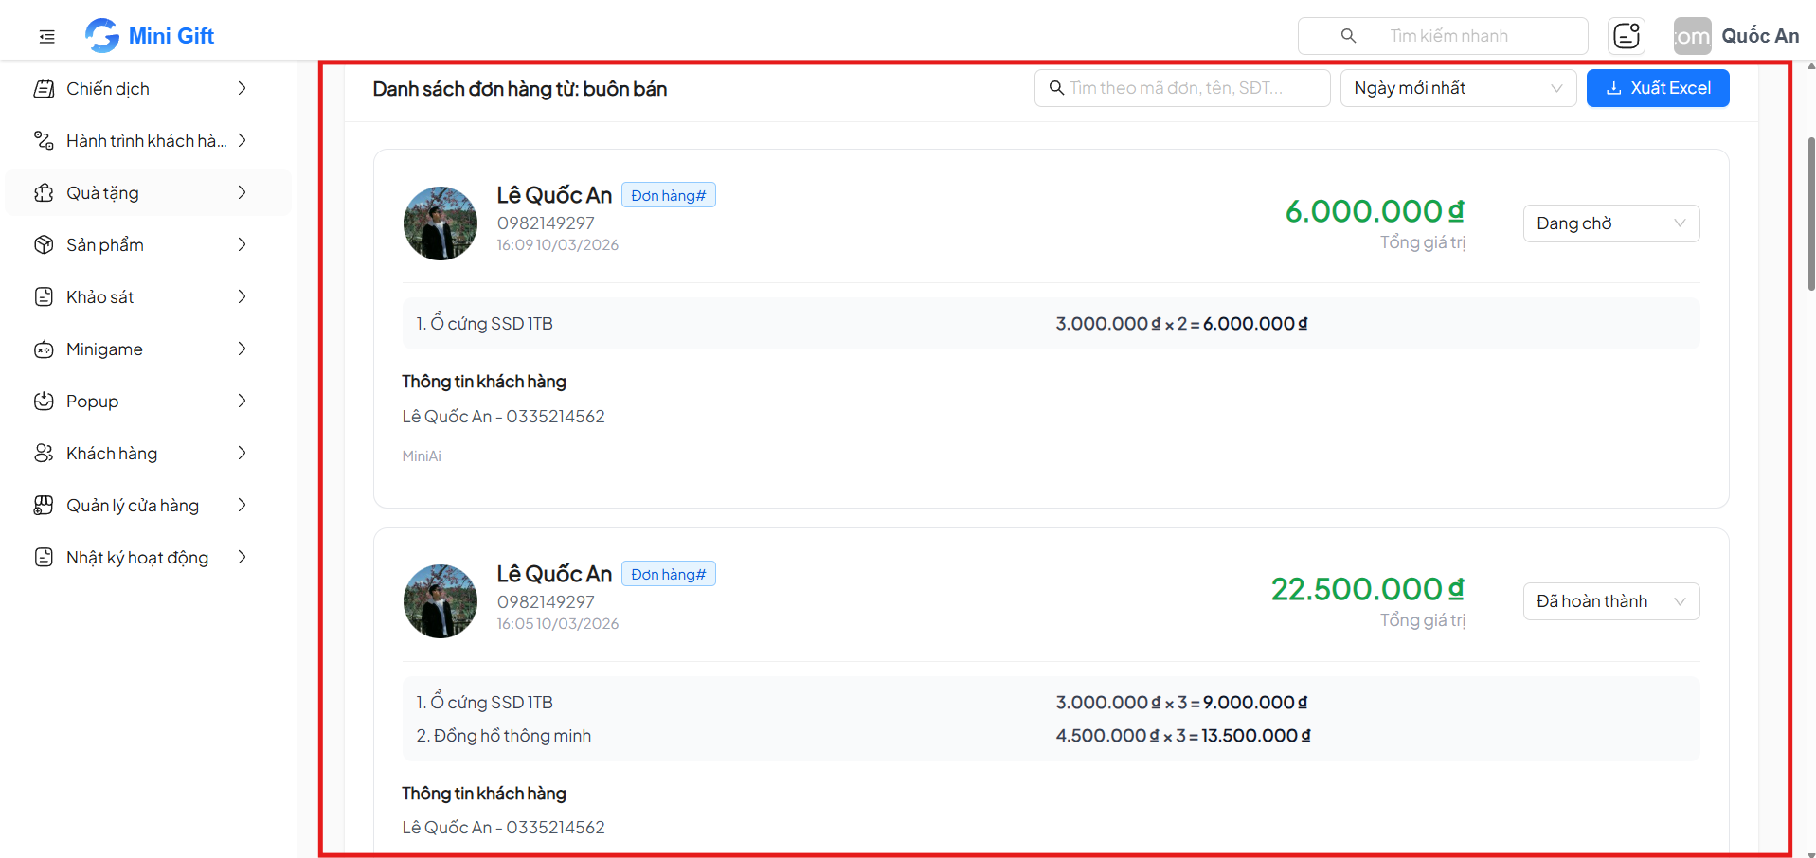Open the Hành trình khách hàng menu item

(x=149, y=141)
